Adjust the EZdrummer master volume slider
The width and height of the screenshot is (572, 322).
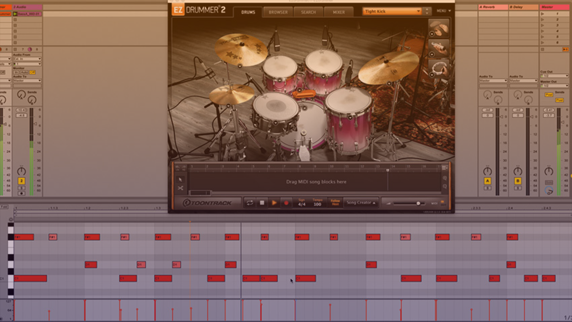click(x=418, y=203)
